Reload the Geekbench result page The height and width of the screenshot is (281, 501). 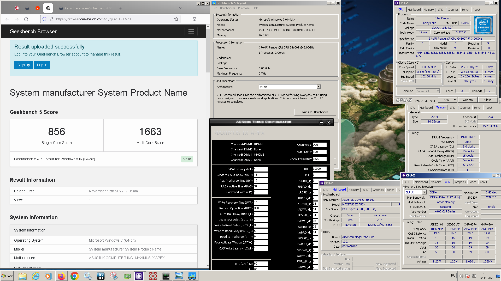tap(26, 19)
